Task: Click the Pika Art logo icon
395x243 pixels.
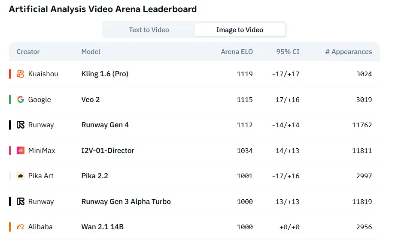Action: 20,176
